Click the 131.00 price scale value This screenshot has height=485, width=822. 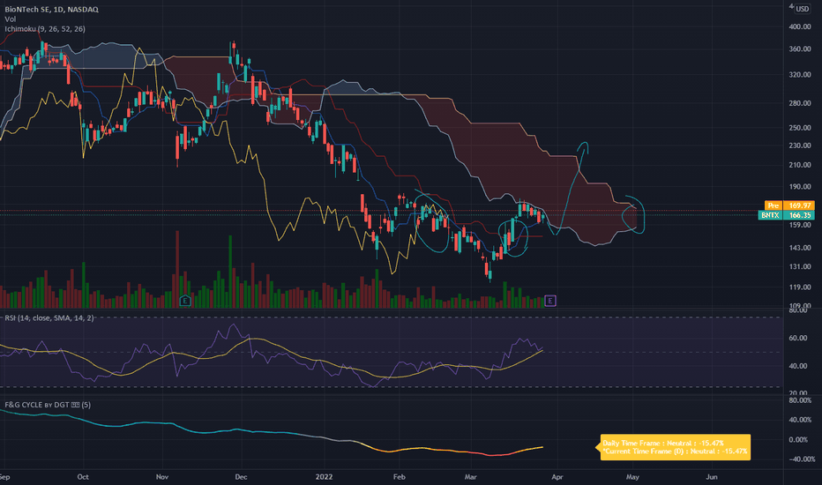pos(800,266)
